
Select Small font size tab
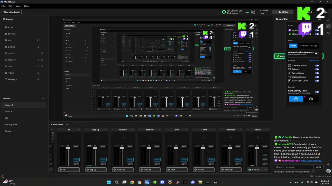coord(293,46)
